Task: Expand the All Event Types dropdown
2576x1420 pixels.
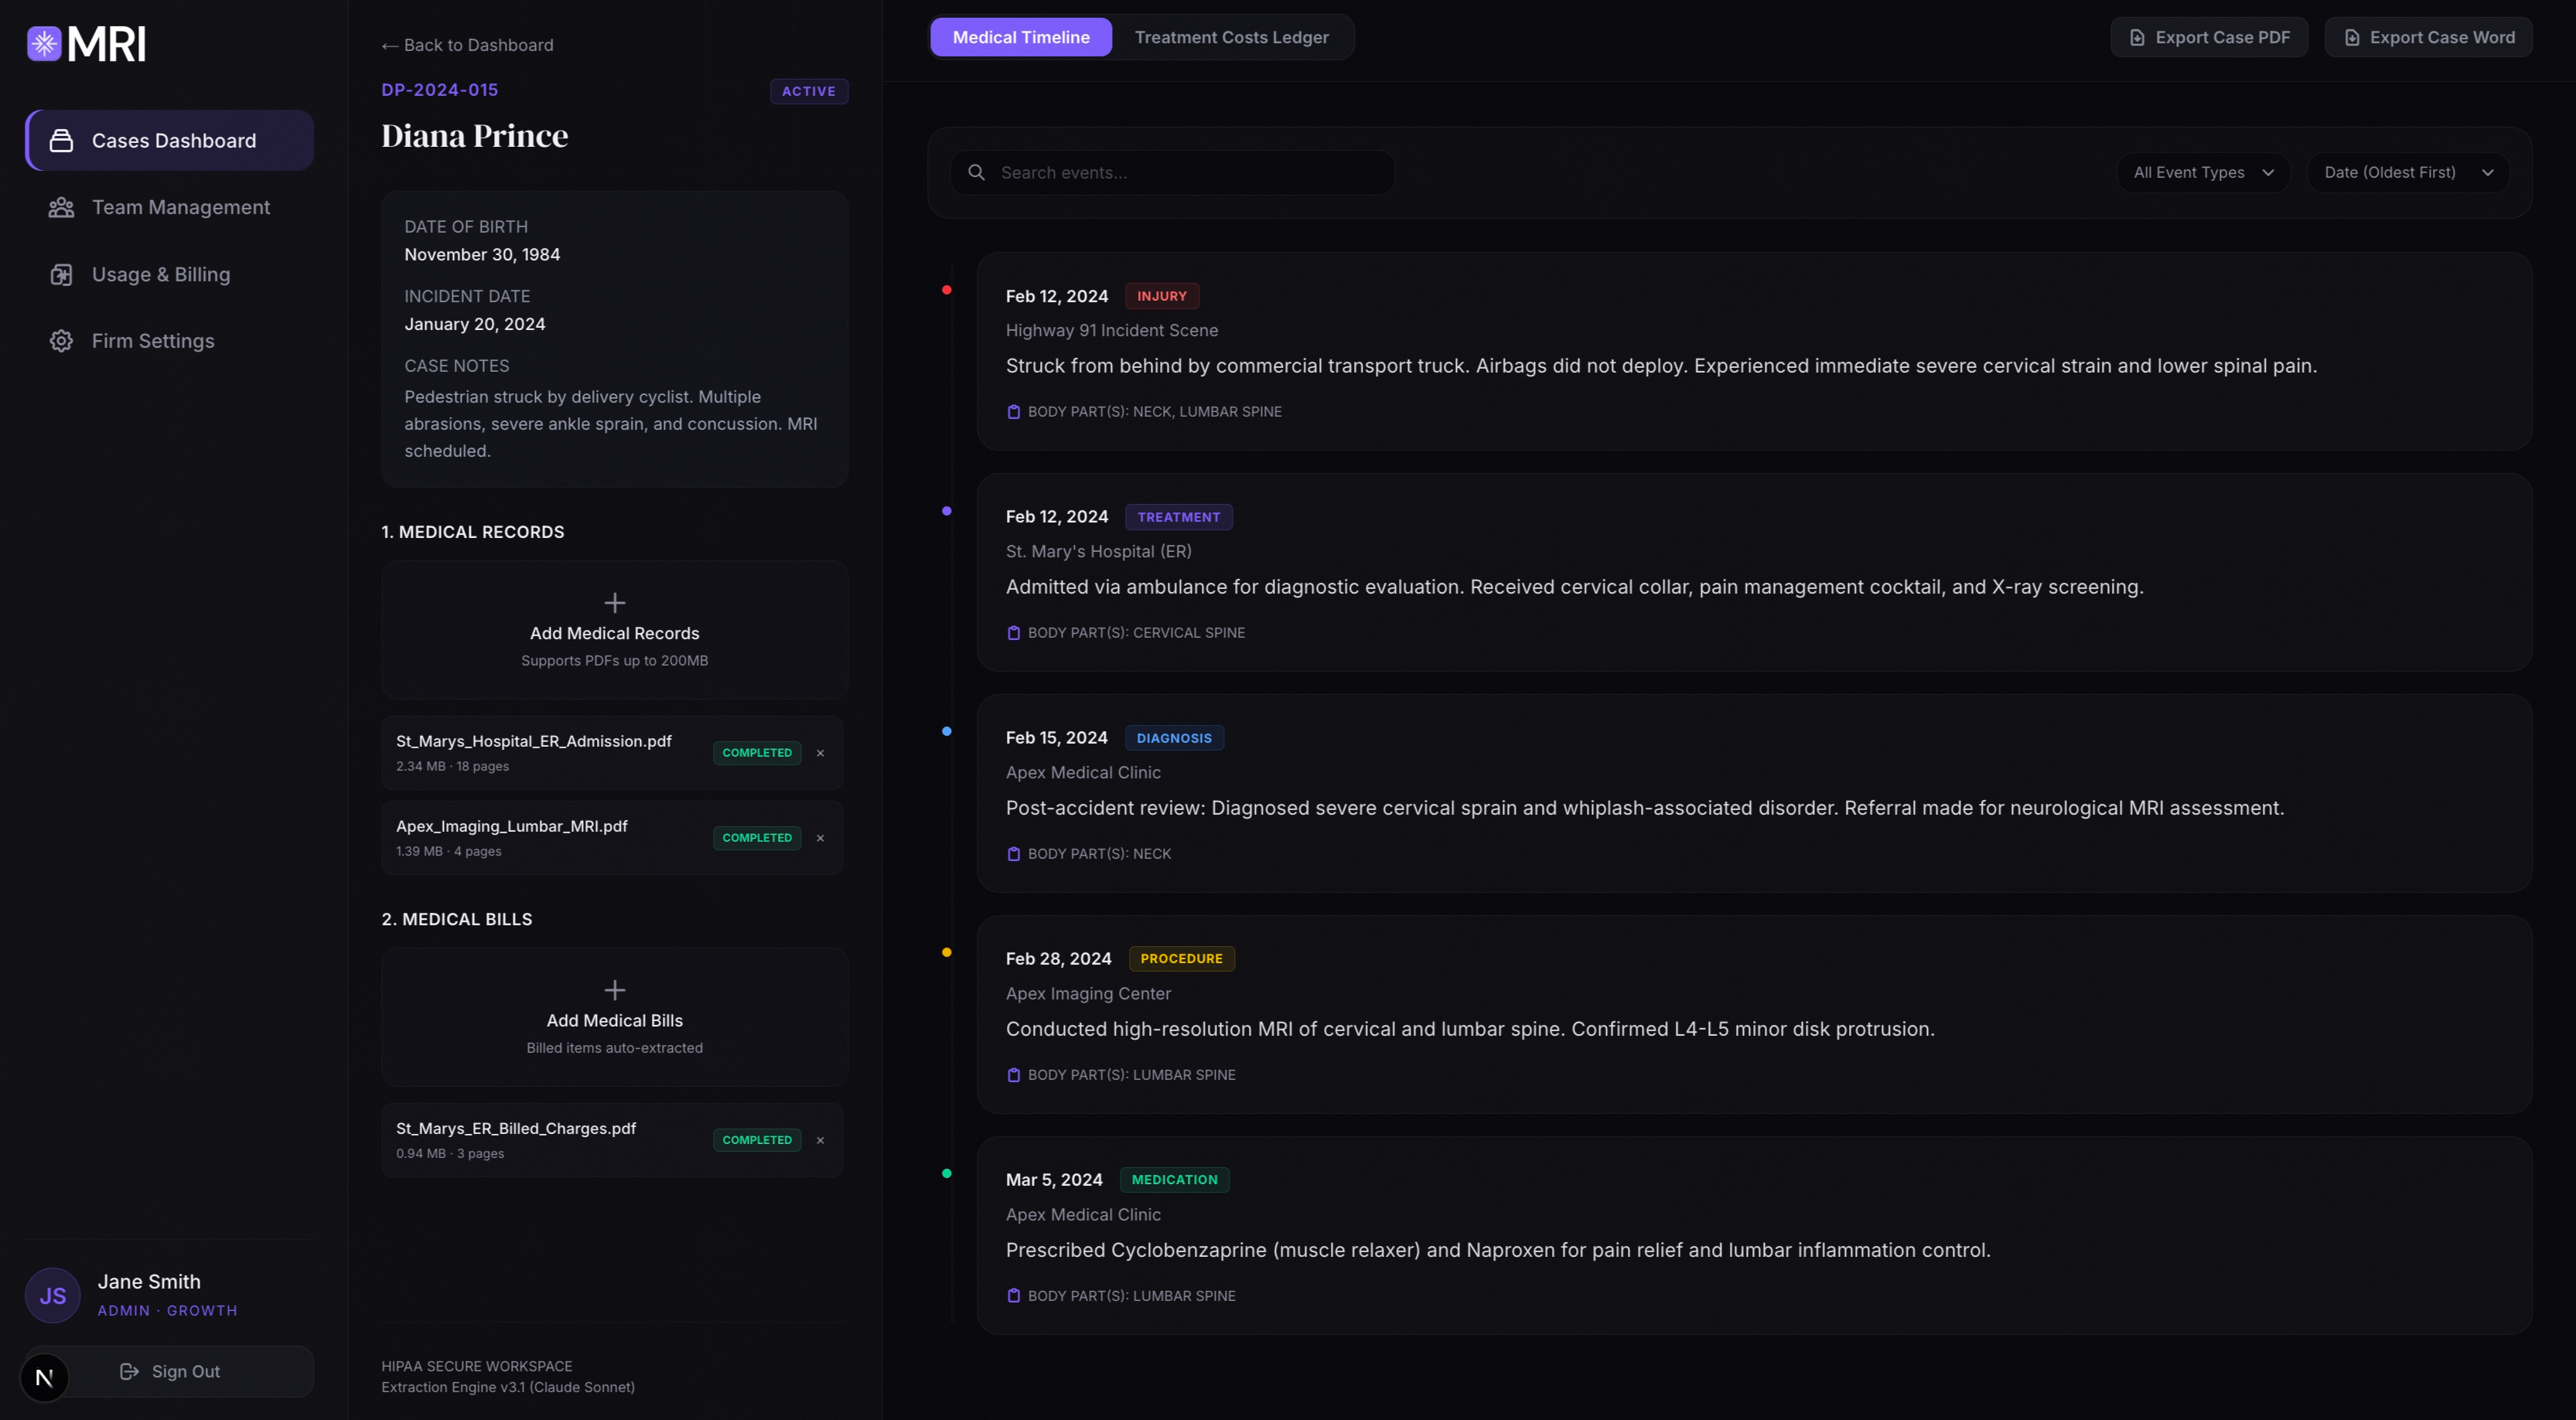Action: tap(2203, 172)
